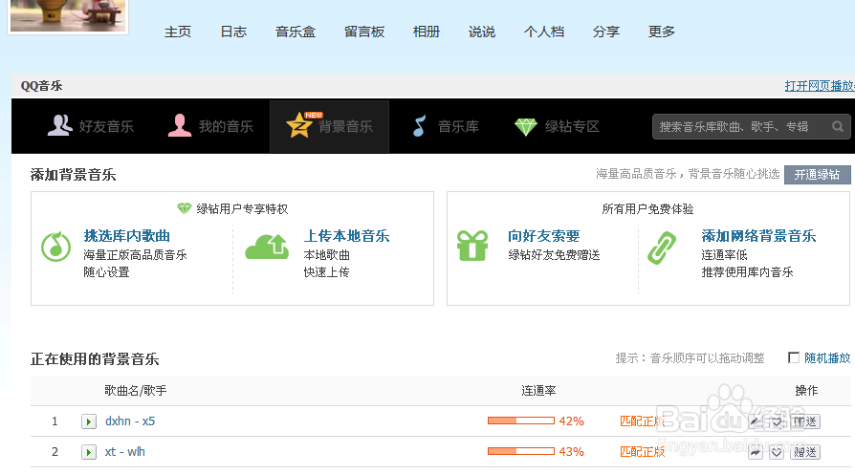855x475 pixels.
Task: Open the 向好友索要 link
Action: [543, 236]
